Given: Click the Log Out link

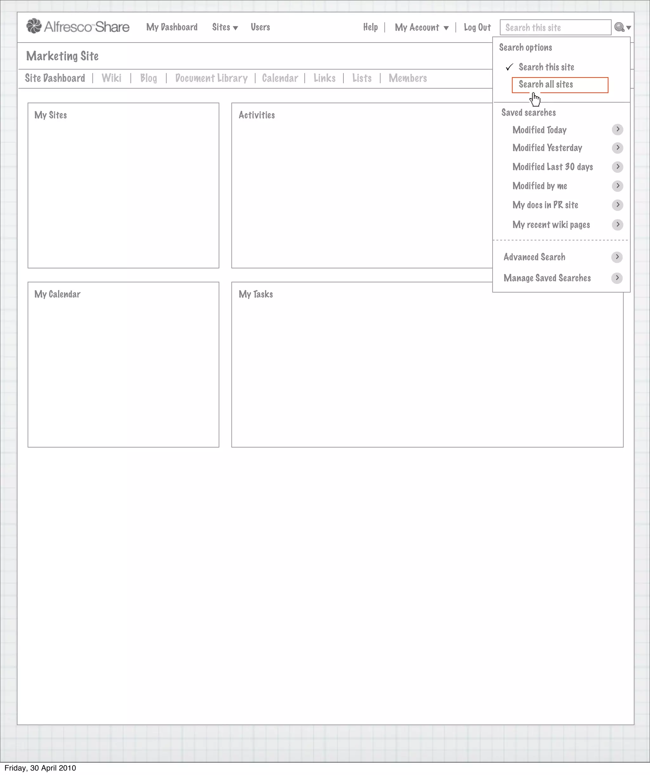Looking at the screenshot, I should [x=477, y=28].
